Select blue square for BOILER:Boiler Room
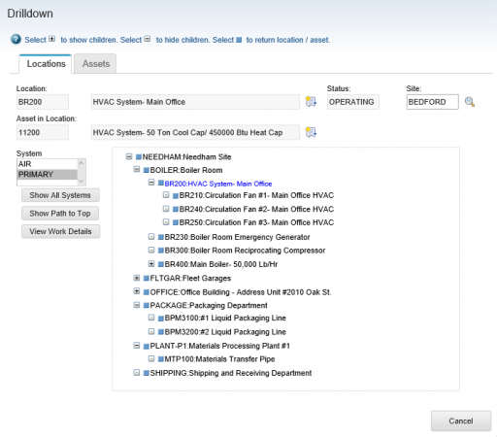 [147, 170]
